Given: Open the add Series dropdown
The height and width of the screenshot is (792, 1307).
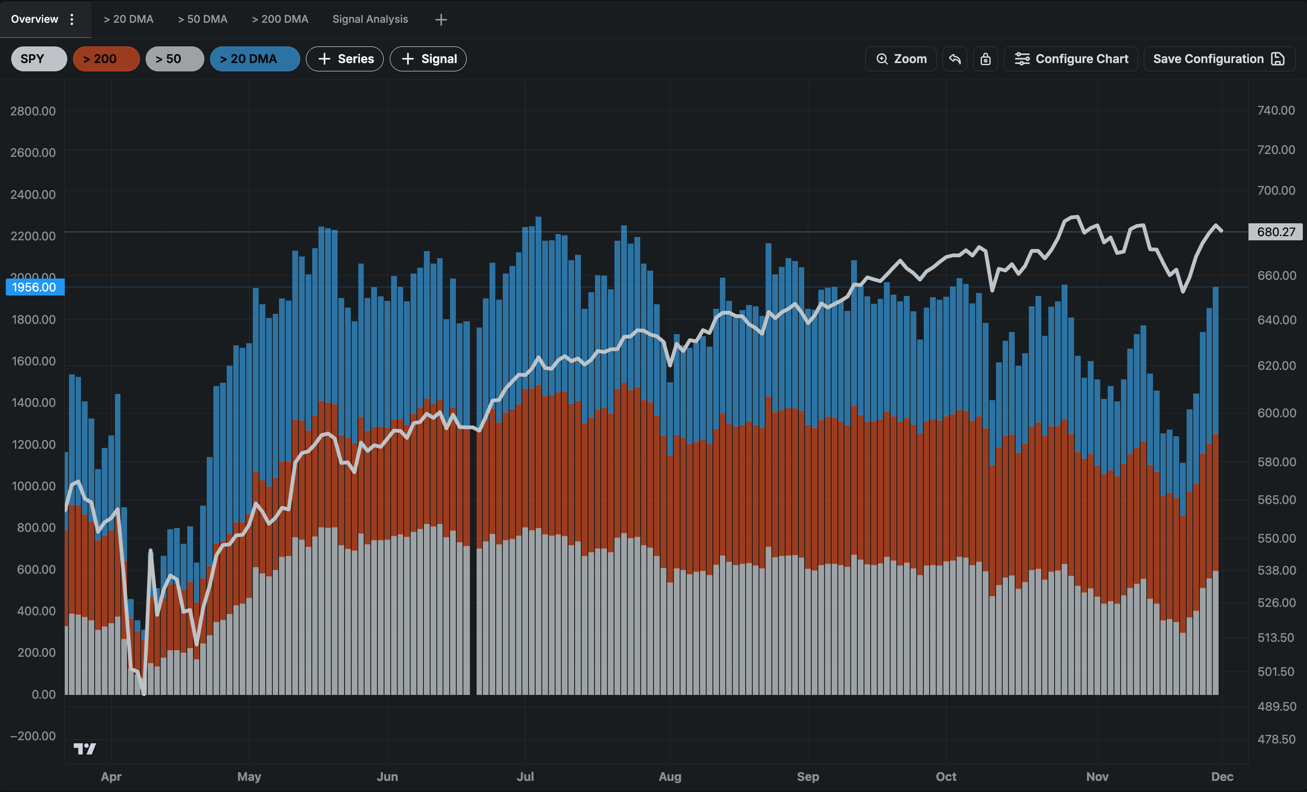Looking at the screenshot, I should tap(345, 59).
